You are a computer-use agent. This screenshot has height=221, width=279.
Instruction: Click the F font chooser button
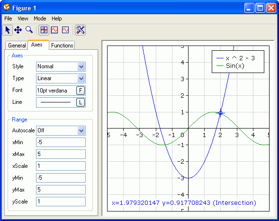point(81,91)
